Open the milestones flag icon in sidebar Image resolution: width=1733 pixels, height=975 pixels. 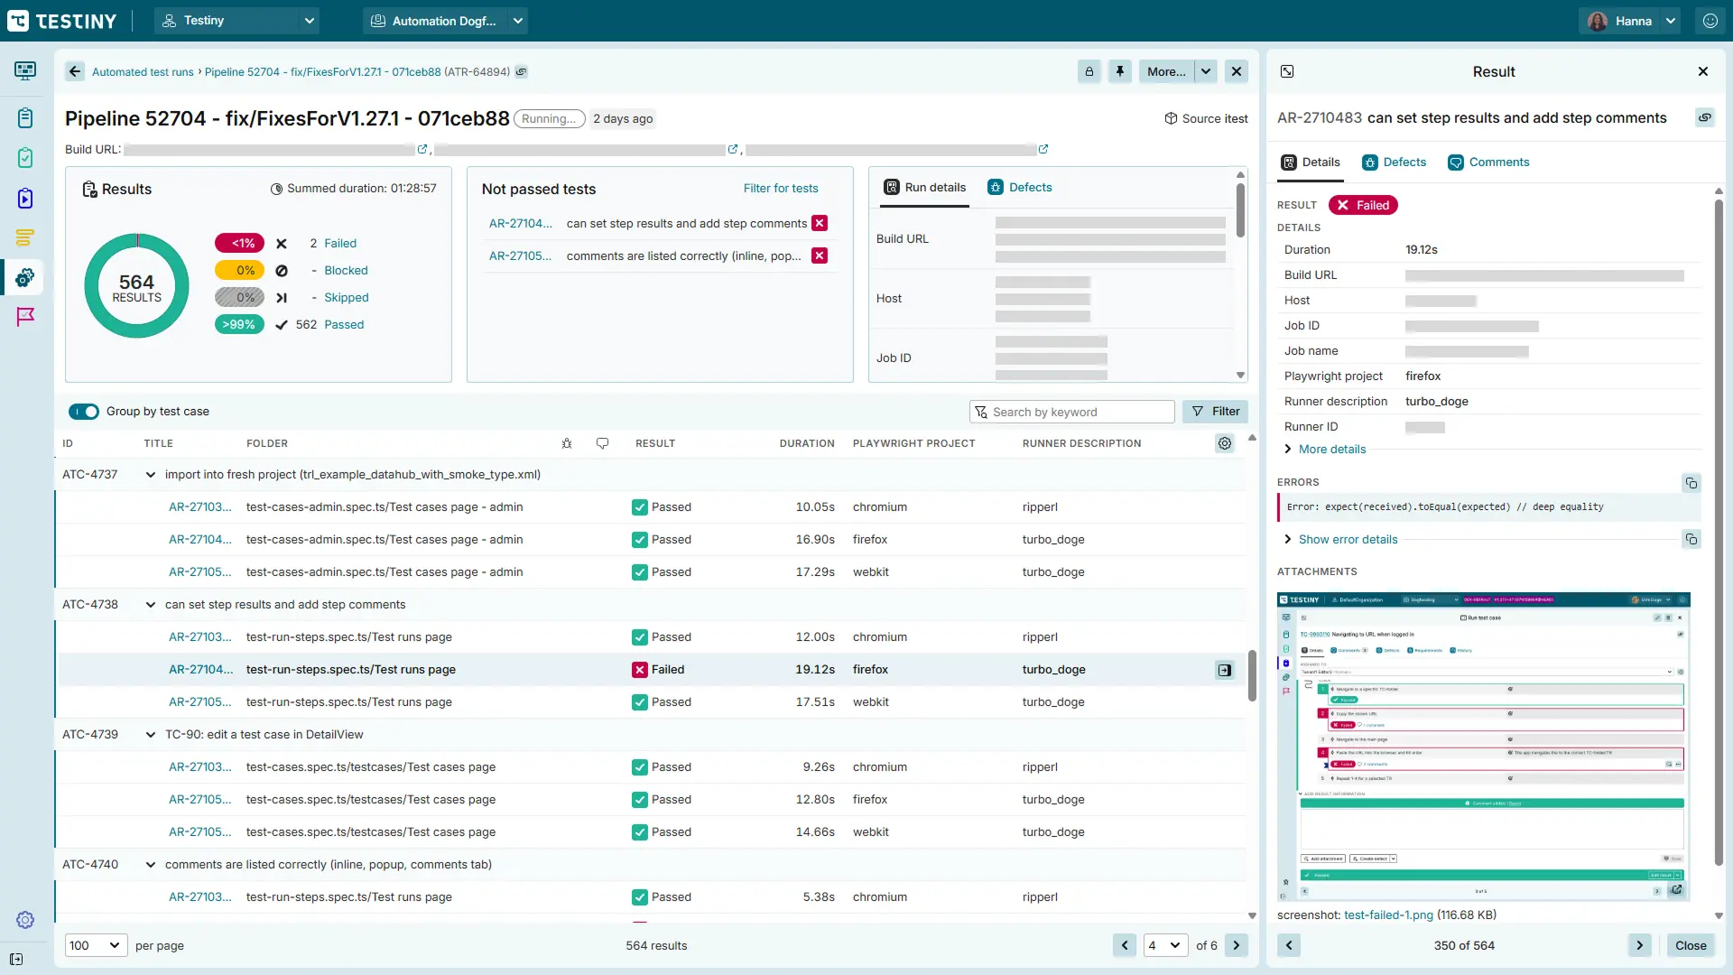(x=25, y=316)
